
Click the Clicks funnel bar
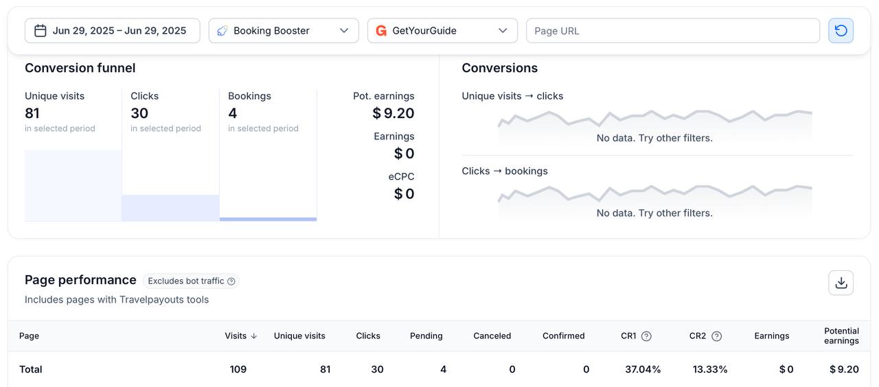coord(170,208)
